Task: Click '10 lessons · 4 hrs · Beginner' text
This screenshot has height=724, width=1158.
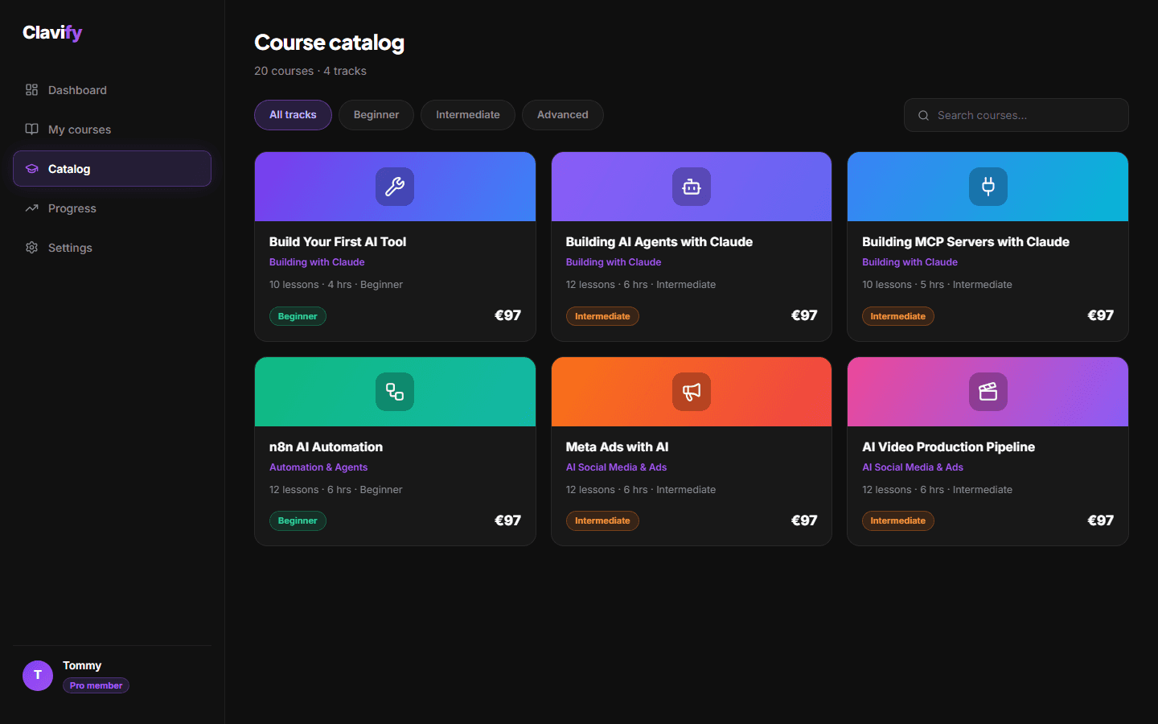Action: point(336,285)
